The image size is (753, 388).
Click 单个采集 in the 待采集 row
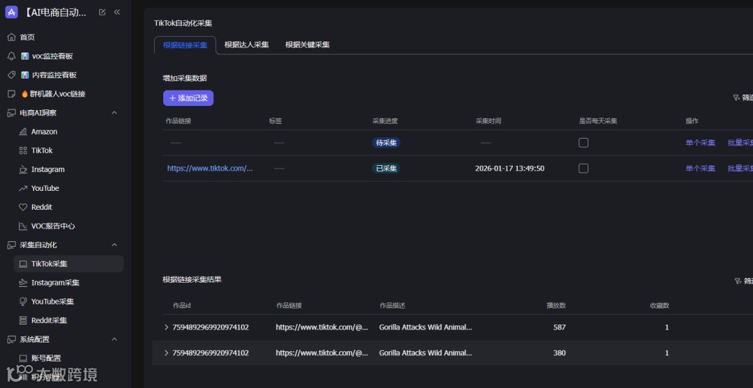(x=700, y=142)
